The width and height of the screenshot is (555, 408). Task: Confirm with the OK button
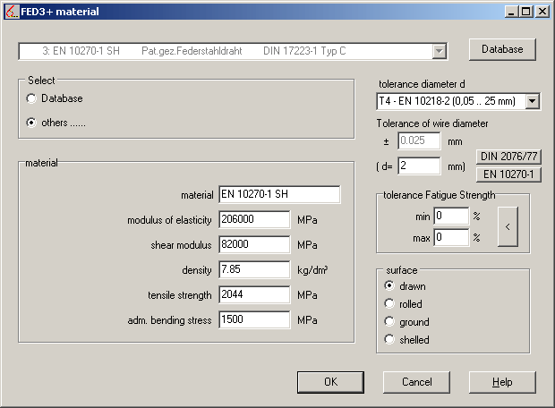pos(330,382)
